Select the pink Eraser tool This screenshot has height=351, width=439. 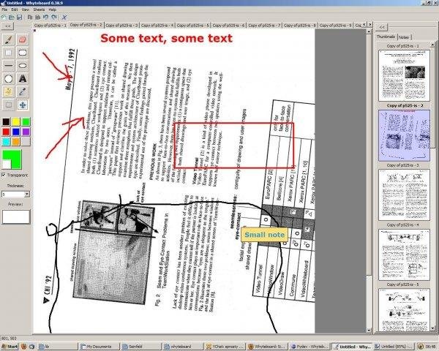[23, 39]
